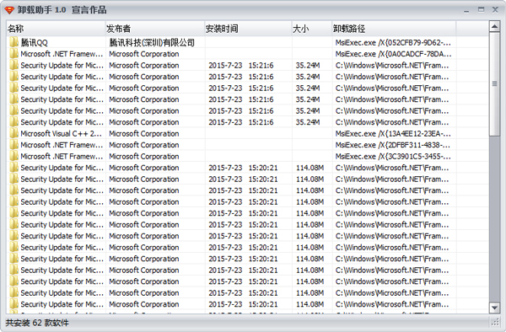Click the vertical scrollbar thumb
Viewport: 506px width, 332px height.
point(494,83)
